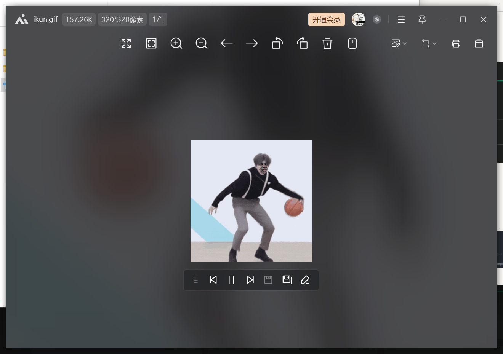Go to next image arrow

(252, 43)
